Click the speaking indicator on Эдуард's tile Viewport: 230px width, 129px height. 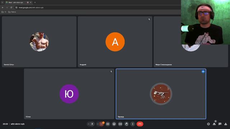click(203, 72)
